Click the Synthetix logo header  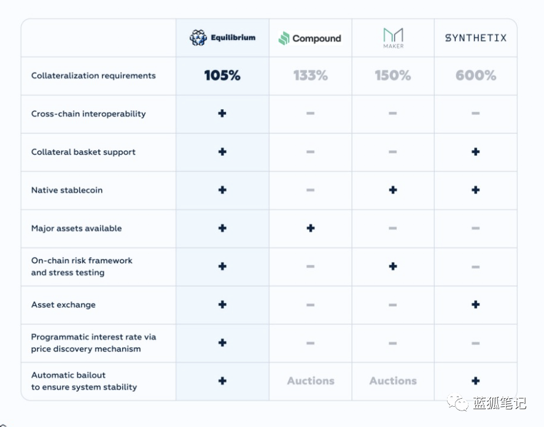tap(476, 38)
